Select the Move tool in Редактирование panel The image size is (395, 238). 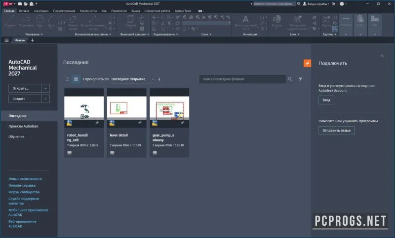154,17
